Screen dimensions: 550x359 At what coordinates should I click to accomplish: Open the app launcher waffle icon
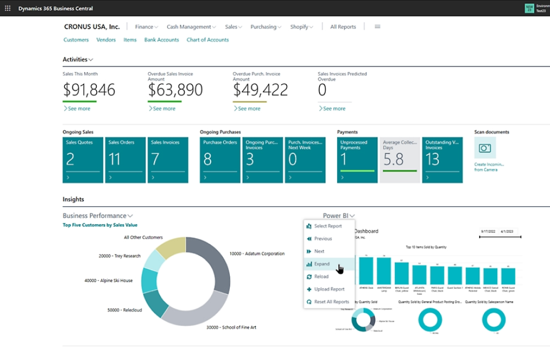coord(8,8)
